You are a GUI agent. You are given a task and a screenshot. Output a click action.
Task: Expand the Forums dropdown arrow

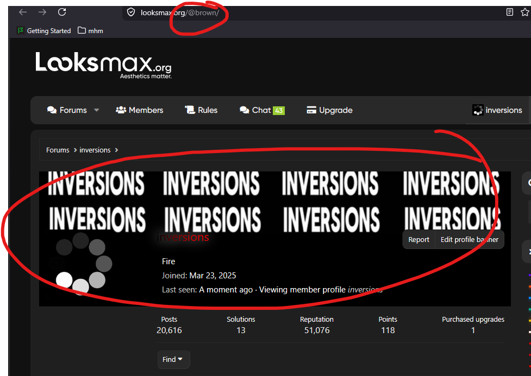click(97, 110)
